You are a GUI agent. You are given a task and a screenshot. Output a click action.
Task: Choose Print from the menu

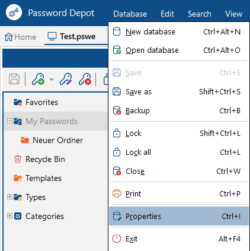pos(178,194)
